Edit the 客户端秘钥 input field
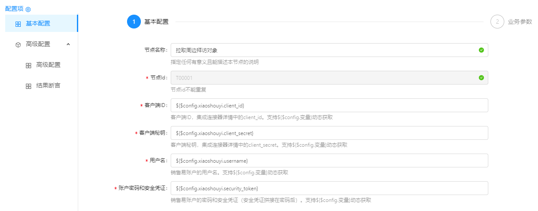The height and width of the screenshot is (211, 538). tap(329, 133)
